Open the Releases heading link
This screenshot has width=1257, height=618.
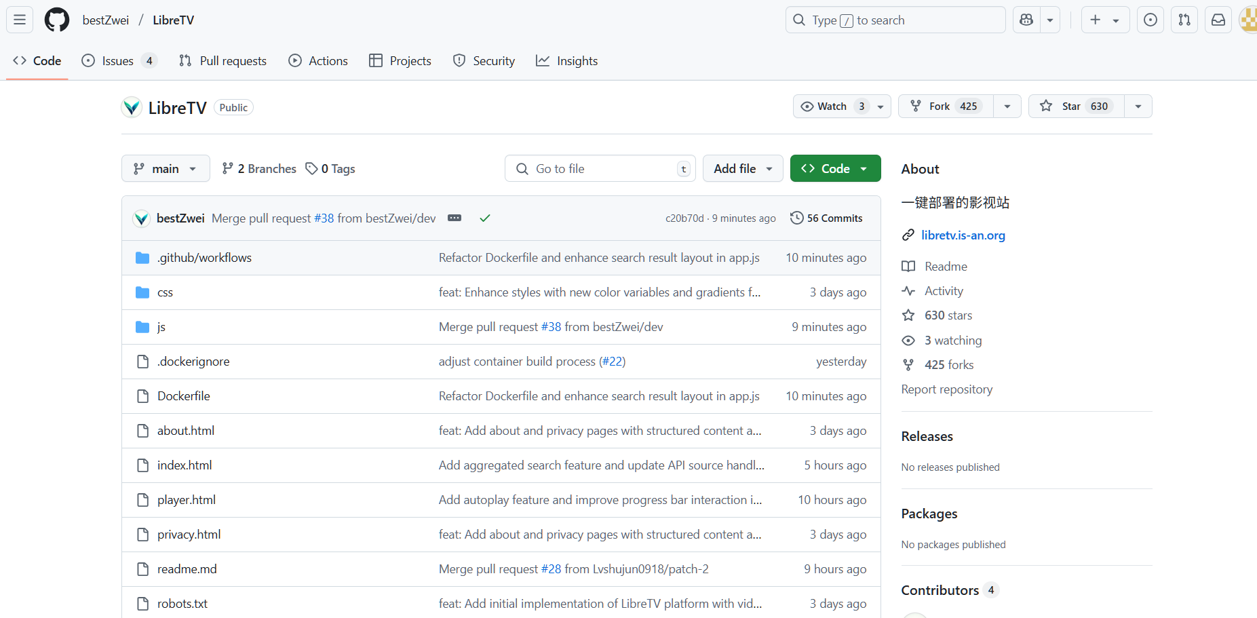coord(927,437)
